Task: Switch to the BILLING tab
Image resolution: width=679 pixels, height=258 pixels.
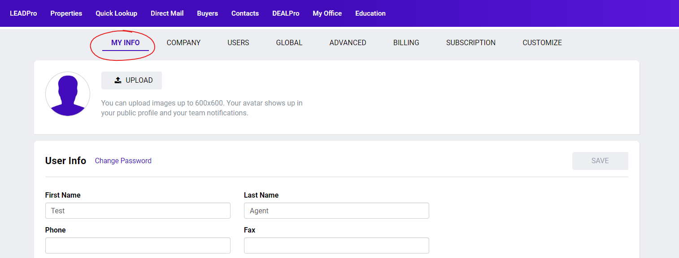Action: coord(406,42)
